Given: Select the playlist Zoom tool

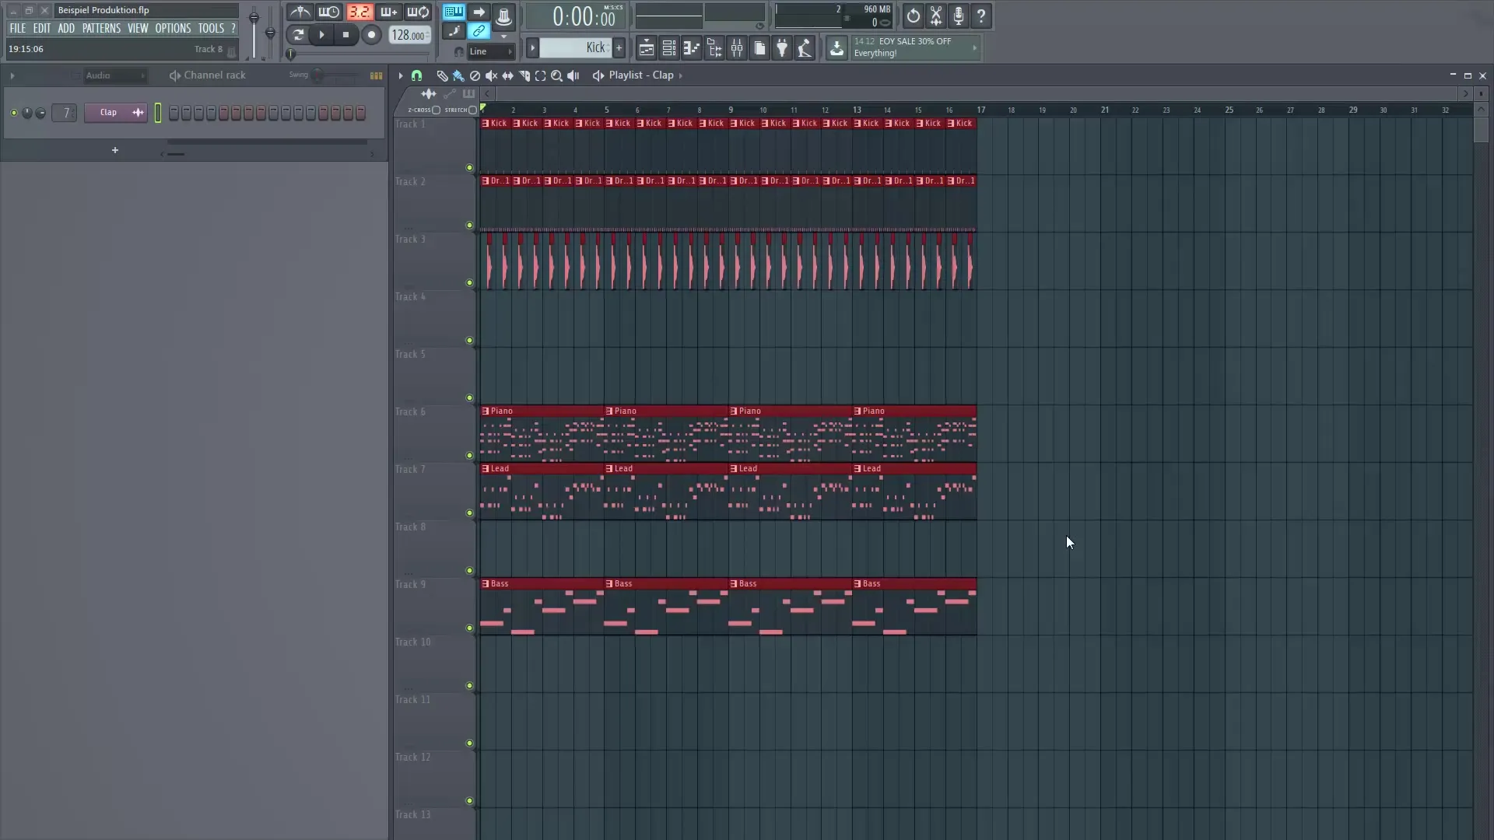Looking at the screenshot, I should (557, 75).
